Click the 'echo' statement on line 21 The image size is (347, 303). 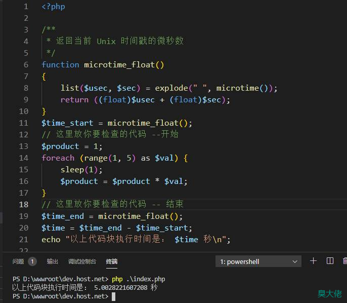pos(136,239)
